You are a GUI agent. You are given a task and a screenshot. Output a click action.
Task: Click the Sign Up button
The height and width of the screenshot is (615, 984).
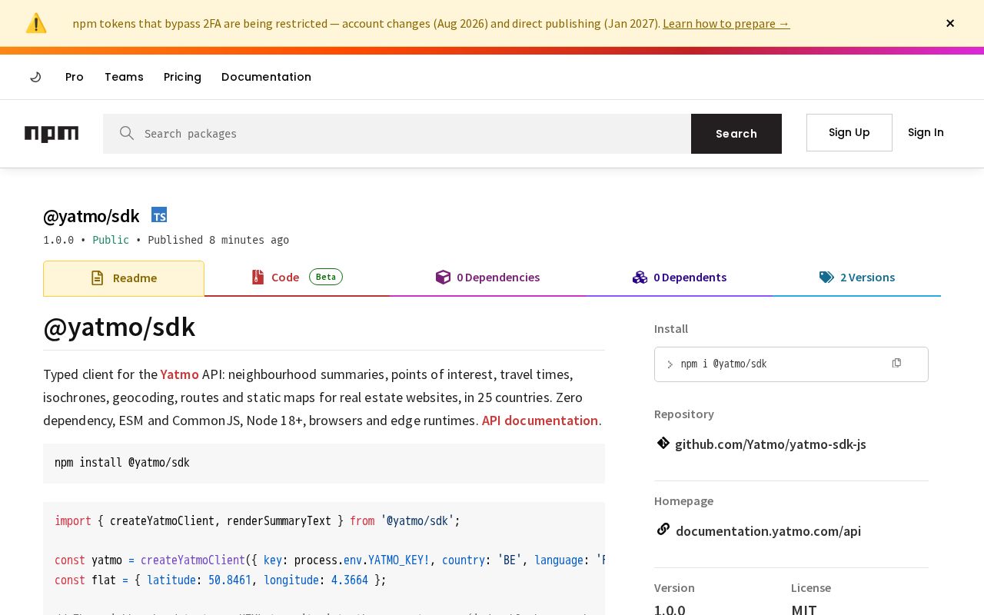click(849, 132)
